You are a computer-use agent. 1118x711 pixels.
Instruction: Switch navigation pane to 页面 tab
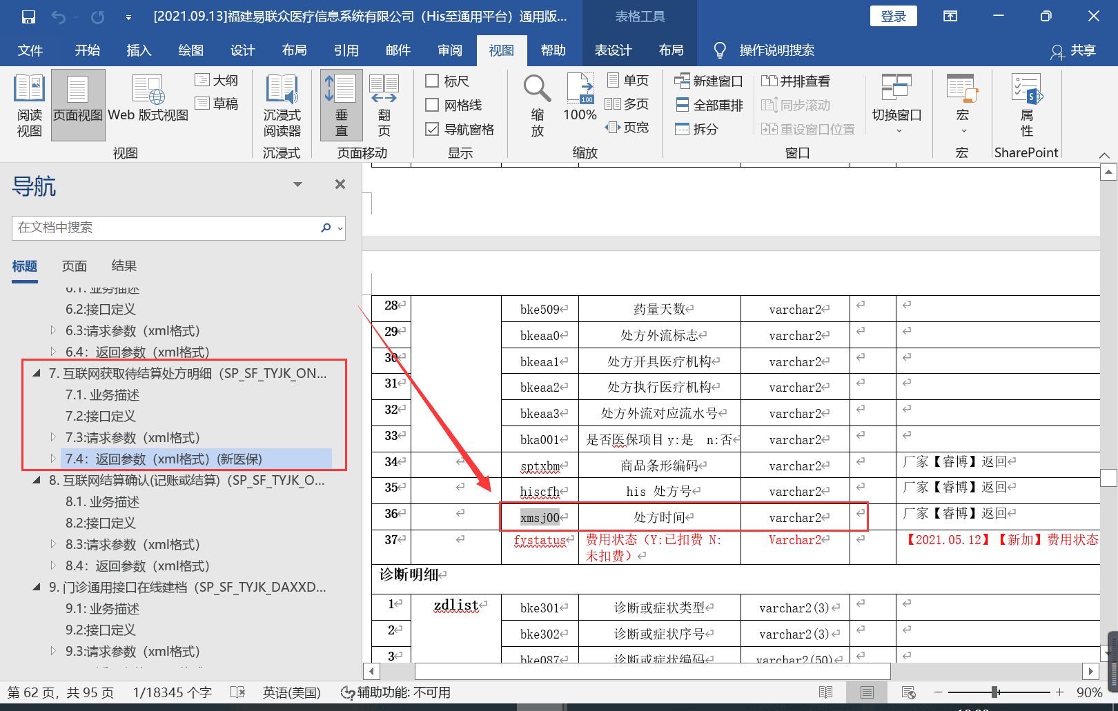pyautogui.click(x=75, y=266)
